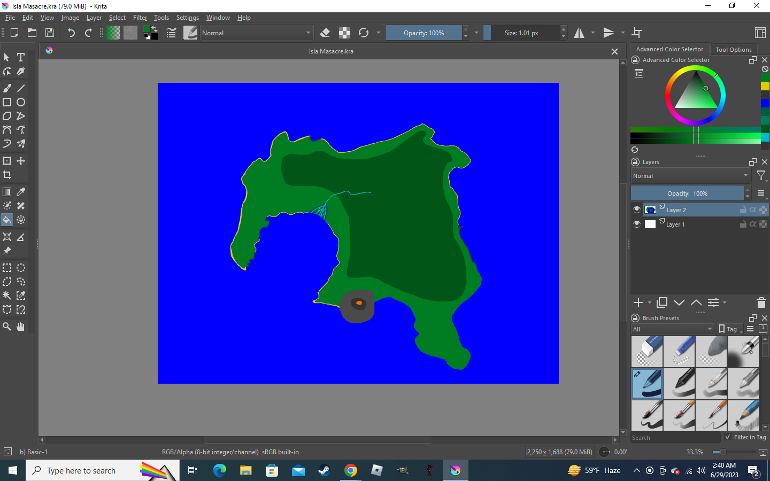Screen dimensions: 770x481
Task: Select the Contiguous Selection magic wand tool
Action: [7, 296]
